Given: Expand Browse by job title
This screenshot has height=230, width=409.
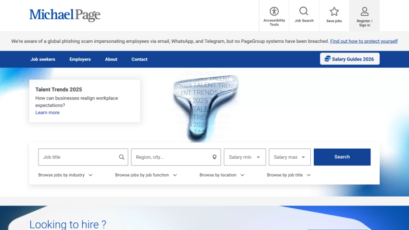Looking at the screenshot, I should click(x=289, y=175).
